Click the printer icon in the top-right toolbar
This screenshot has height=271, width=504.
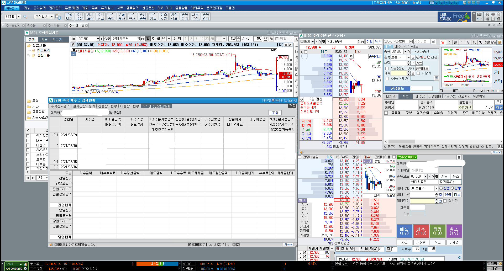point(487,14)
